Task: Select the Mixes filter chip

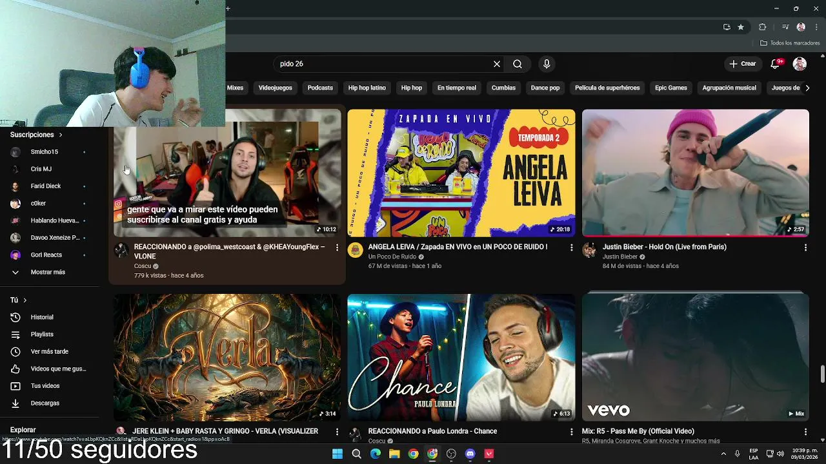Action: [x=235, y=88]
